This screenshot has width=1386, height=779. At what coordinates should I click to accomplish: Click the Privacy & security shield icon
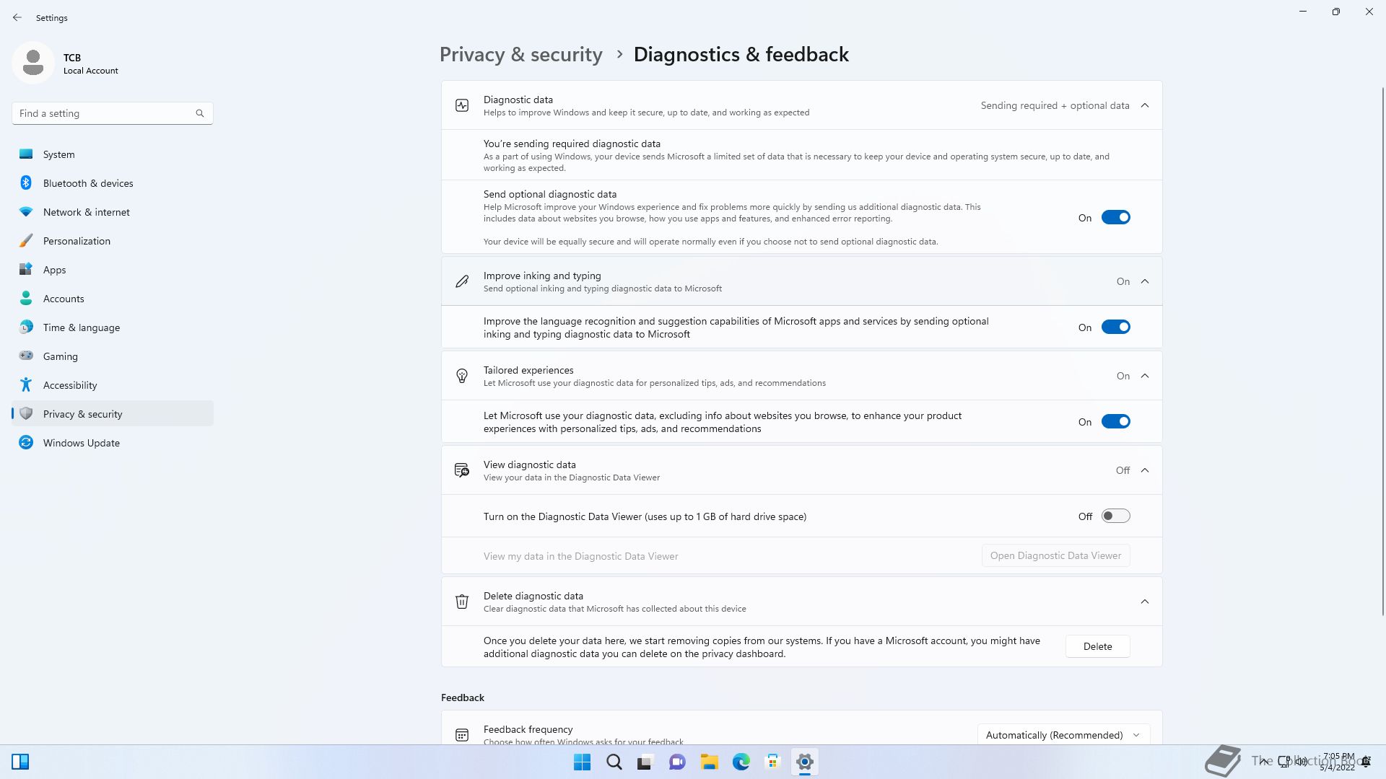pos(26,414)
